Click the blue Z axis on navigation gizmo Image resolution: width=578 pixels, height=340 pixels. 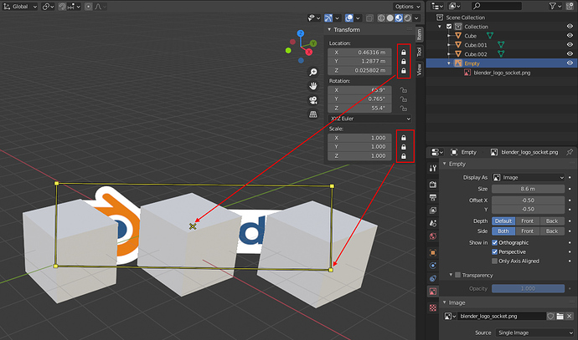point(301,33)
